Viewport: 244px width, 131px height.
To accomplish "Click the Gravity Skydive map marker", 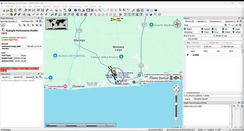I will tap(151, 25).
